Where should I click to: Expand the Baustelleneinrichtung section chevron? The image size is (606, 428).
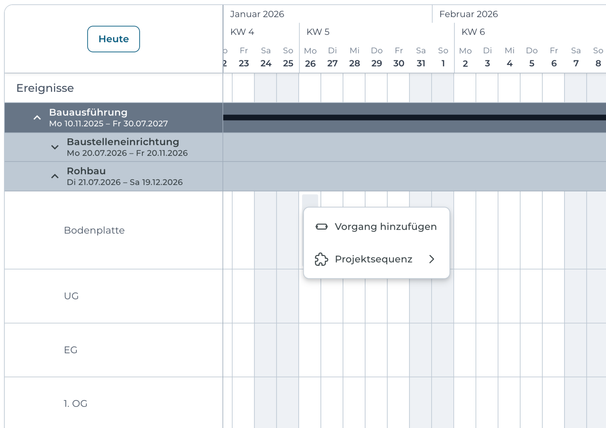tap(55, 147)
